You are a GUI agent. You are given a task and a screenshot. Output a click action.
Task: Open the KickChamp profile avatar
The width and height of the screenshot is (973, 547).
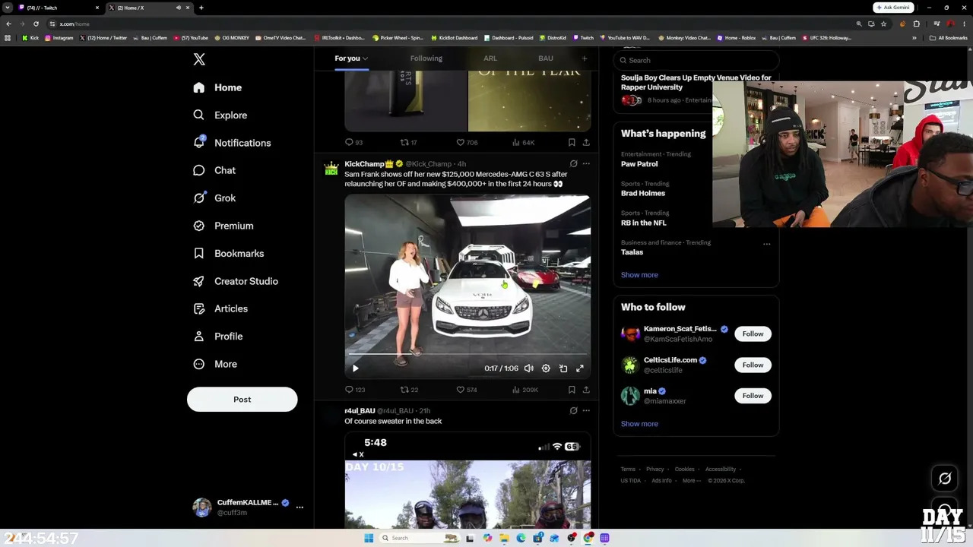click(x=331, y=169)
